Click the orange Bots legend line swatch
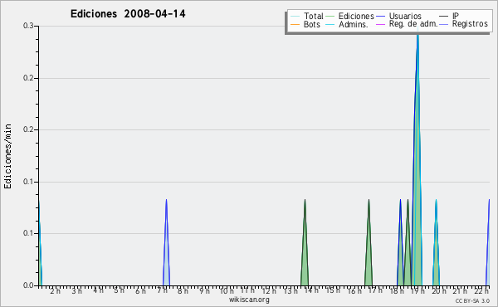The height and width of the screenshot is (307, 498). pos(295,24)
